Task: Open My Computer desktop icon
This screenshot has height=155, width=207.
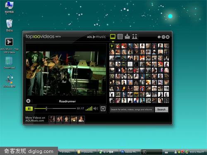Action: coord(9,7)
